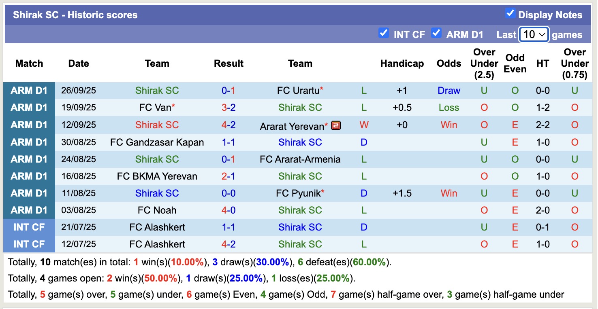Viewport: 598px width, 309px height.
Task: Select the INT CF badge on the 21/07/25 row
Action: 29,227
